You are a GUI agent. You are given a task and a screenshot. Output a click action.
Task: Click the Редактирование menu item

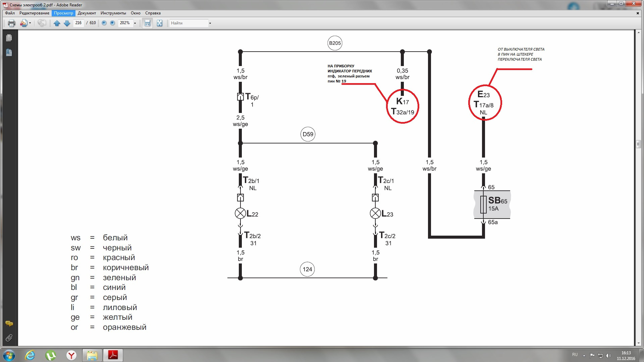point(34,13)
